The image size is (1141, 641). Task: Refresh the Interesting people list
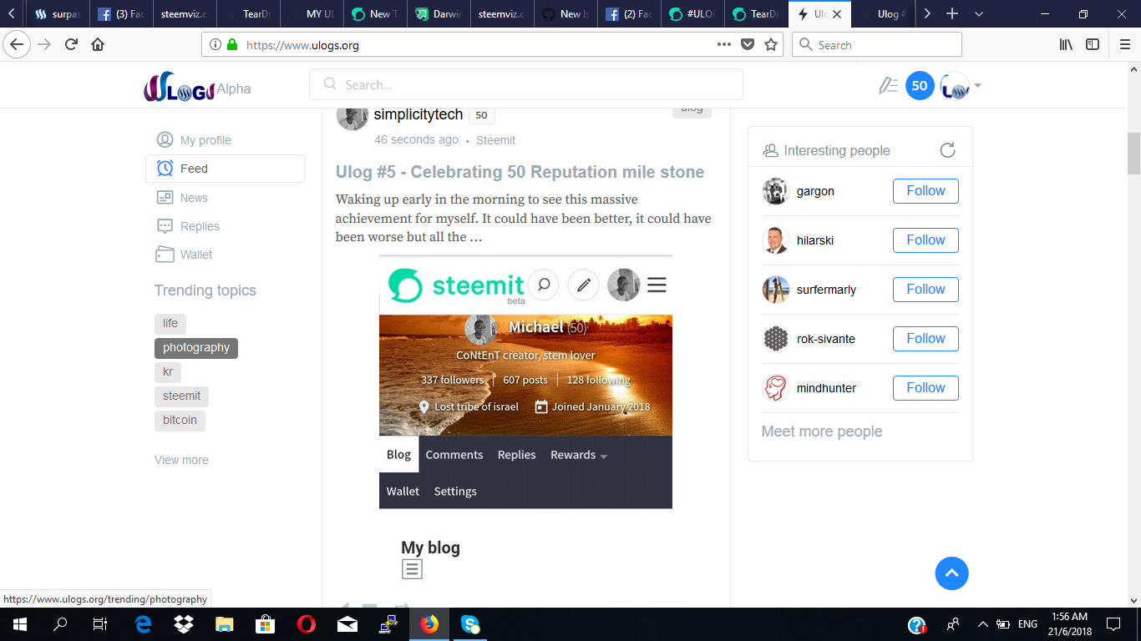[x=947, y=150]
